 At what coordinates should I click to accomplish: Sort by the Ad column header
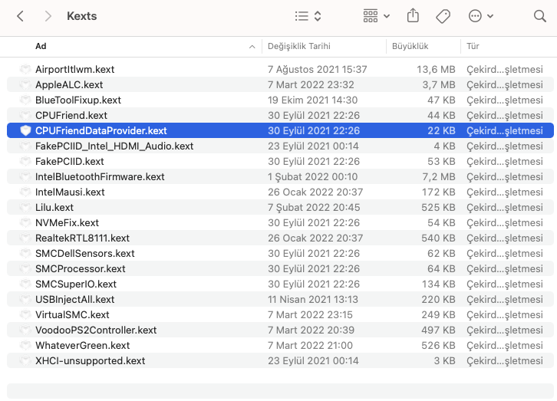41,47
